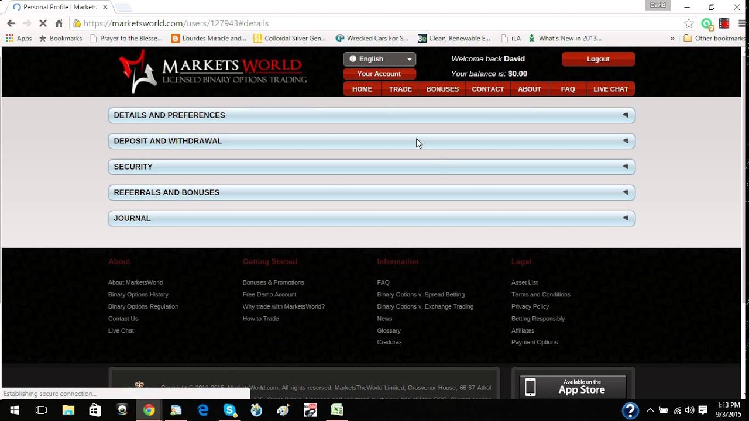Expand the Security section
The width and height of the screenshot is (749, 421).
pos(372,167)
